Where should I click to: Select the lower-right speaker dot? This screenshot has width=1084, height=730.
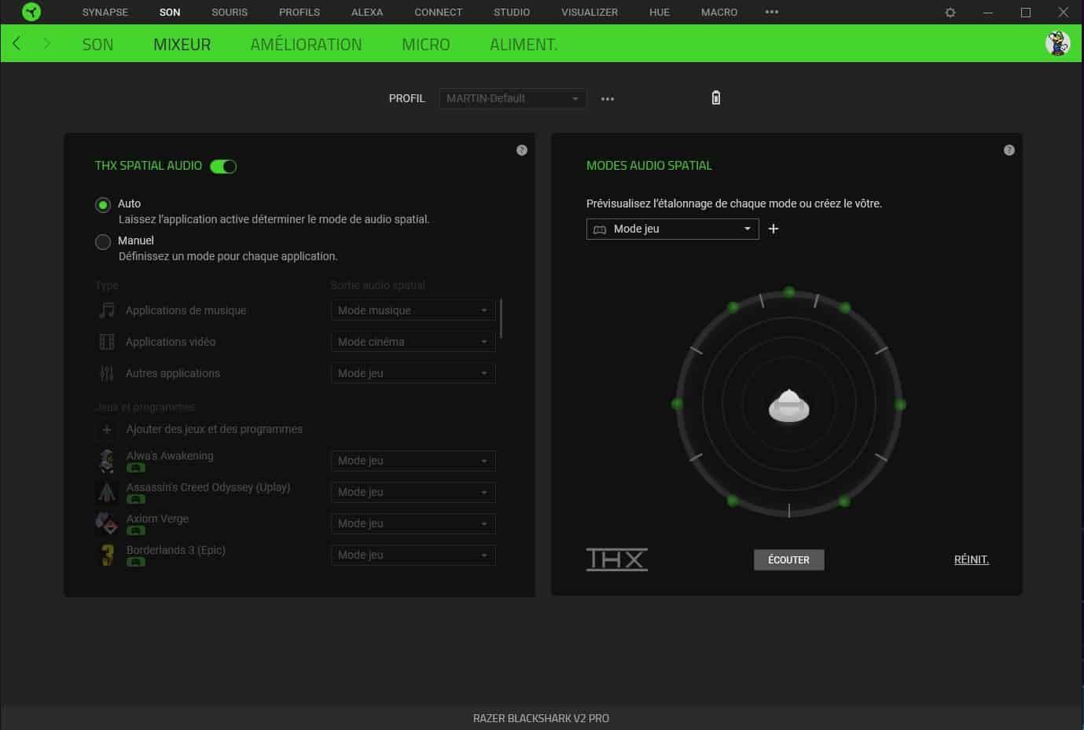844,501
